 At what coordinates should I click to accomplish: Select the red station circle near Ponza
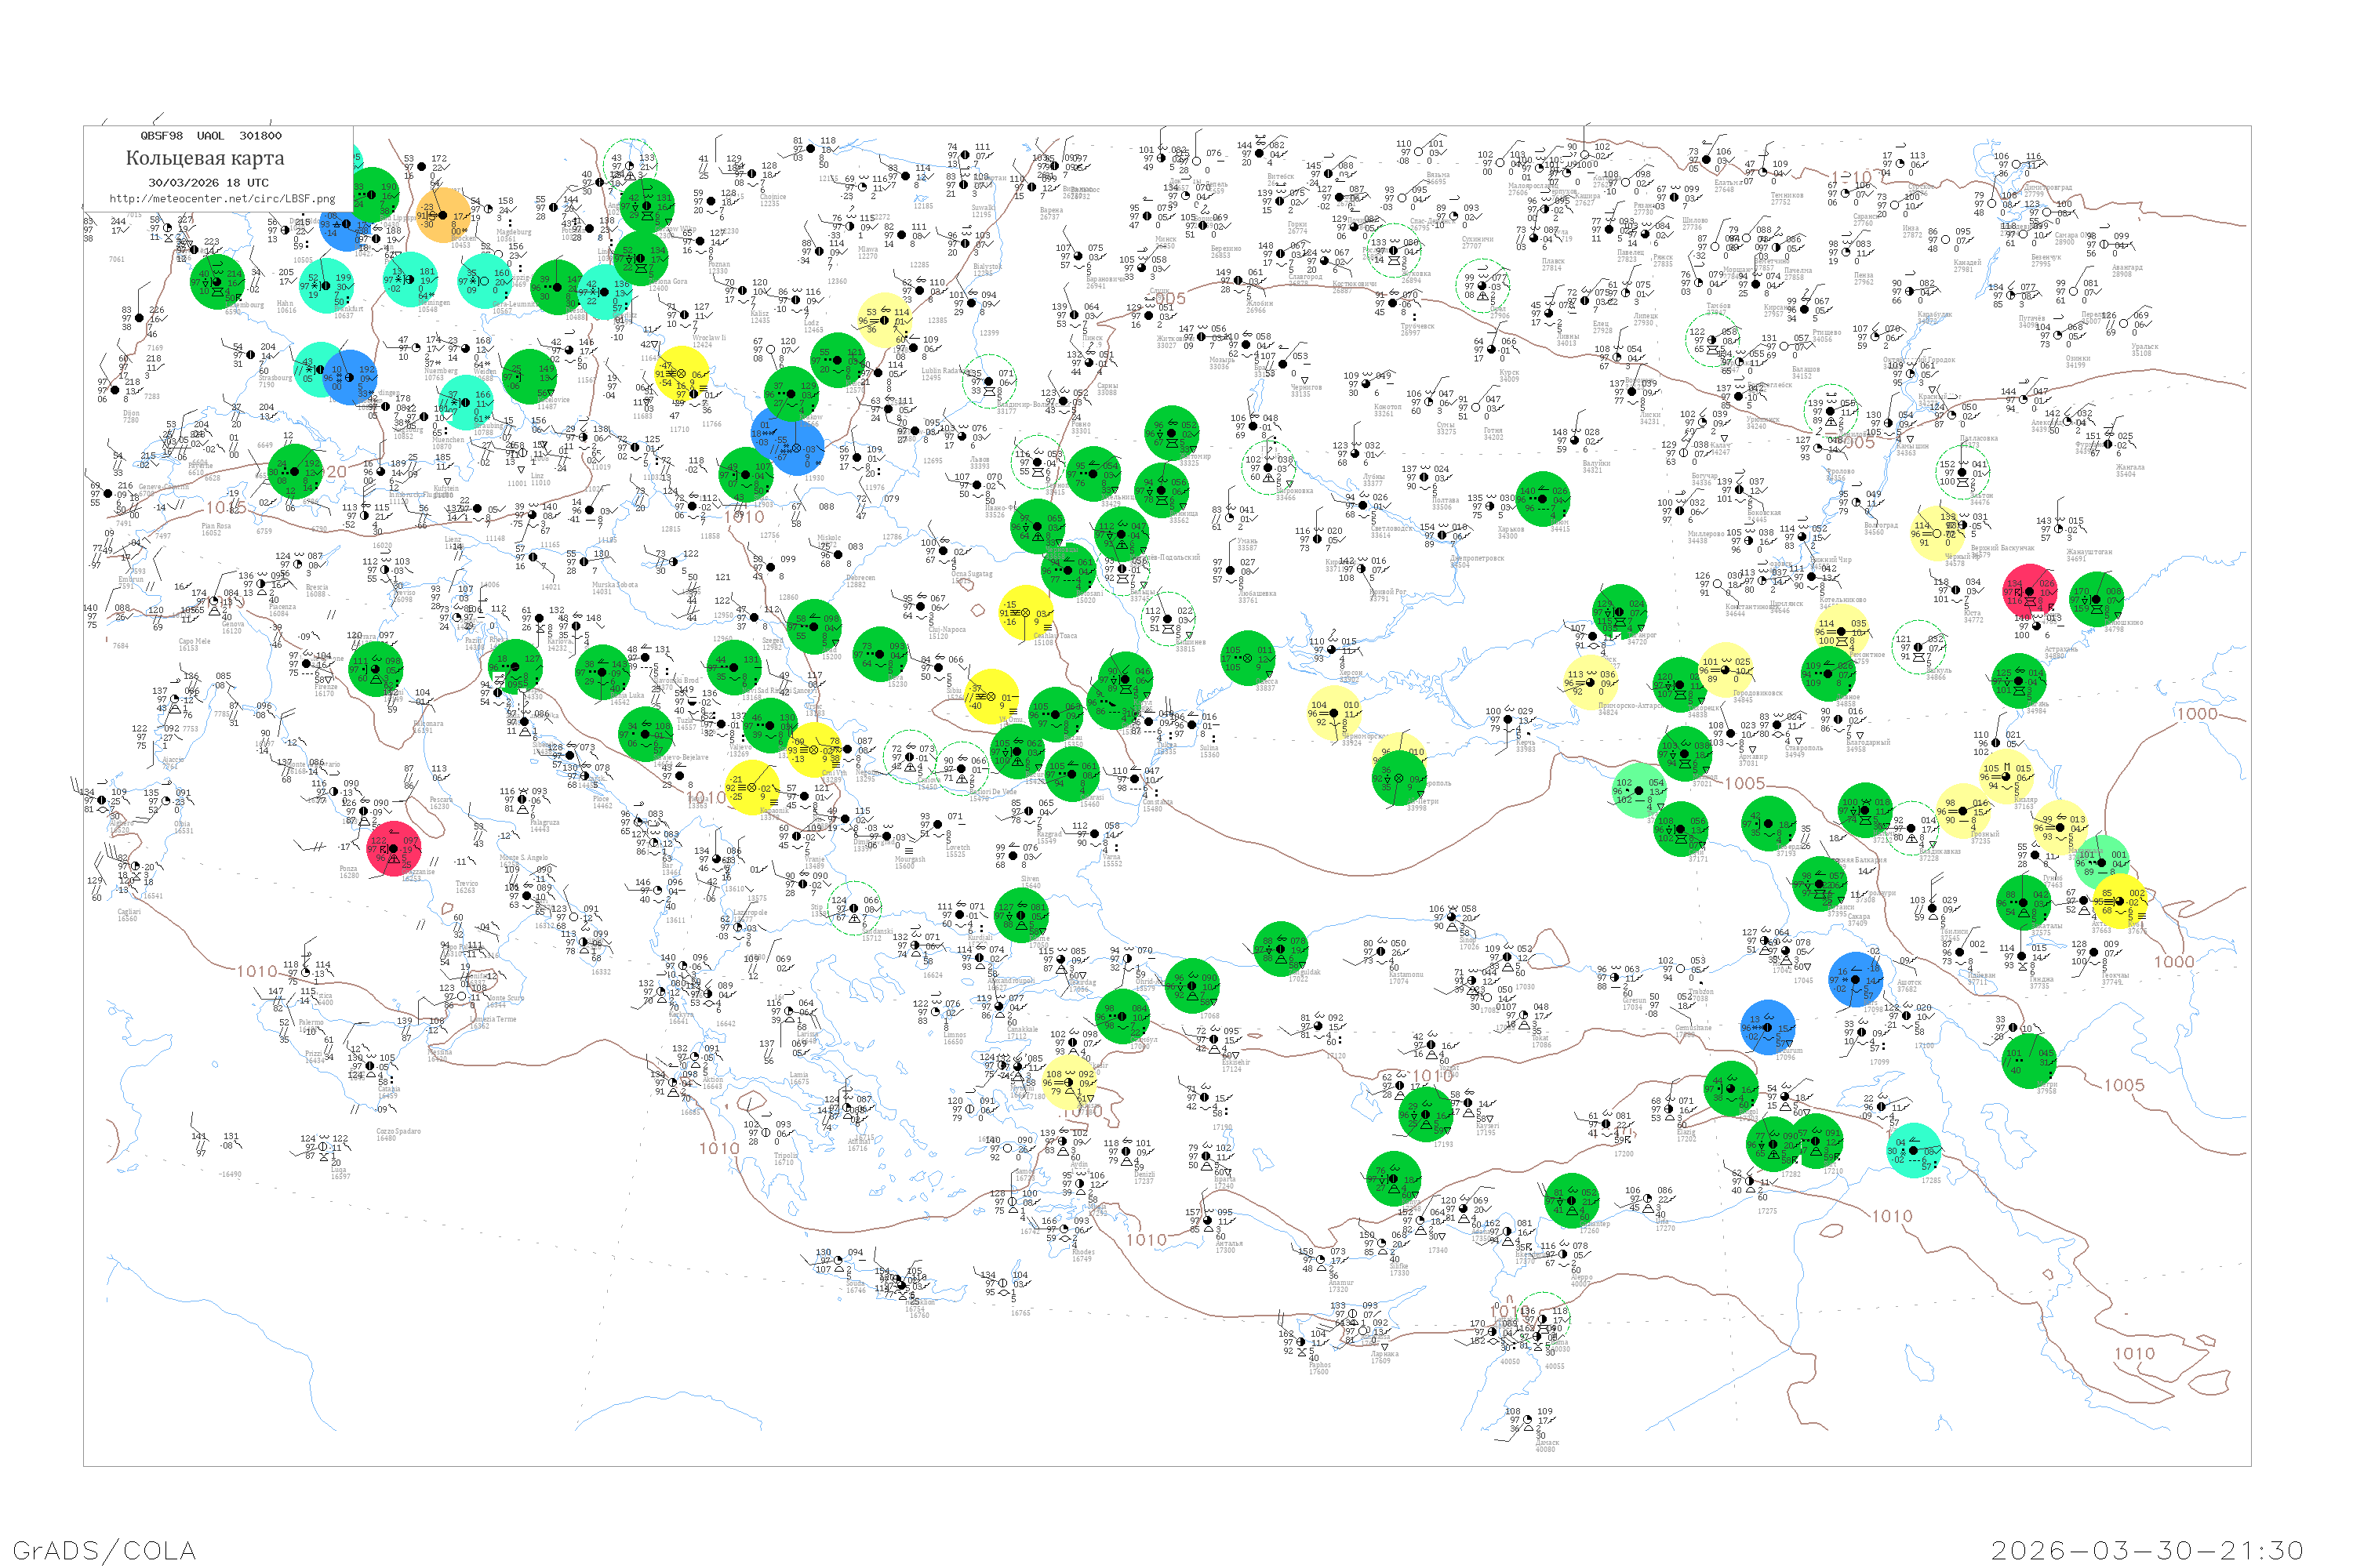point(393,849)
